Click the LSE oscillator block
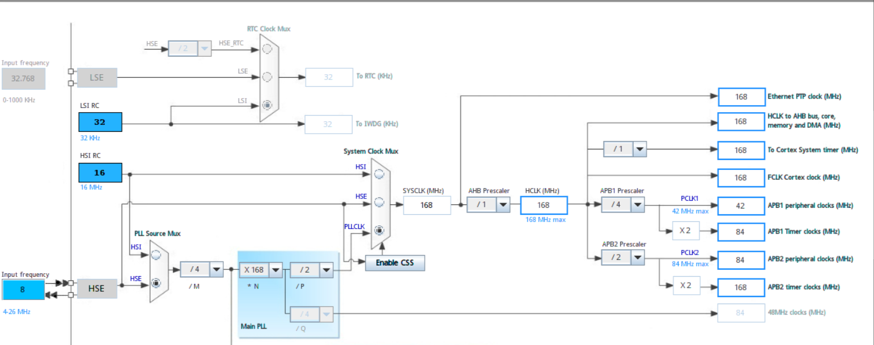The image size is (874, 345). pos(97,78)
